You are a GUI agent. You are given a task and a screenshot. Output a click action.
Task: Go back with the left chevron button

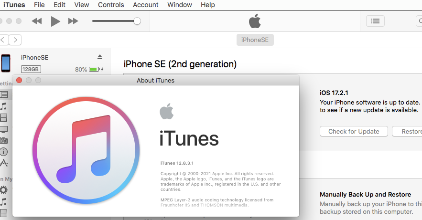click(4, 40)
